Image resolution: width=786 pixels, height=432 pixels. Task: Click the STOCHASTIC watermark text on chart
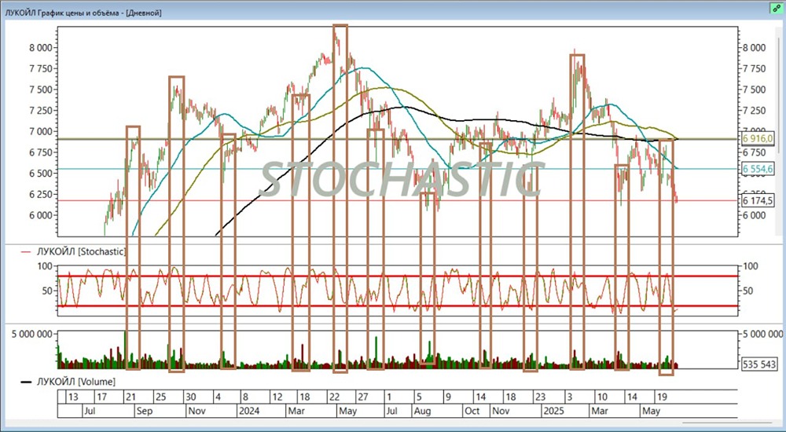point(401,179)
